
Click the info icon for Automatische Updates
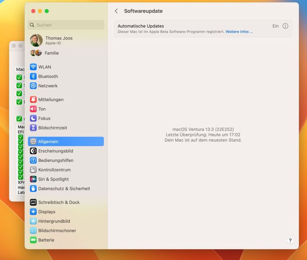pos(285,26)
